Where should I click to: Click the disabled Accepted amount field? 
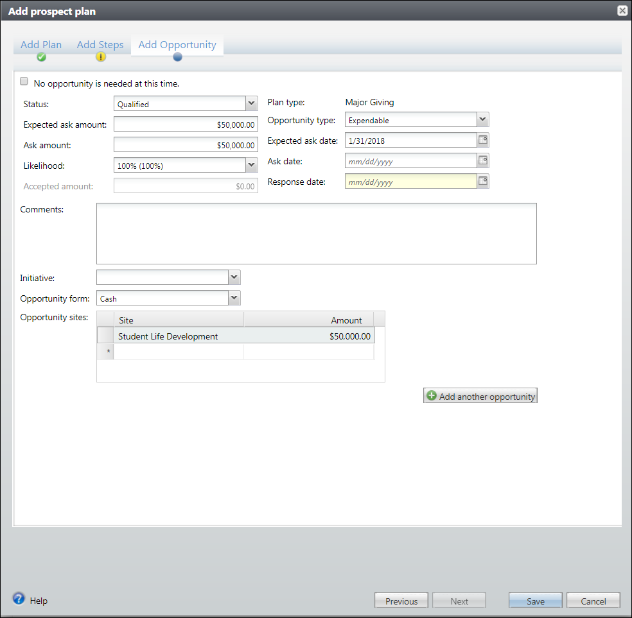186,185
